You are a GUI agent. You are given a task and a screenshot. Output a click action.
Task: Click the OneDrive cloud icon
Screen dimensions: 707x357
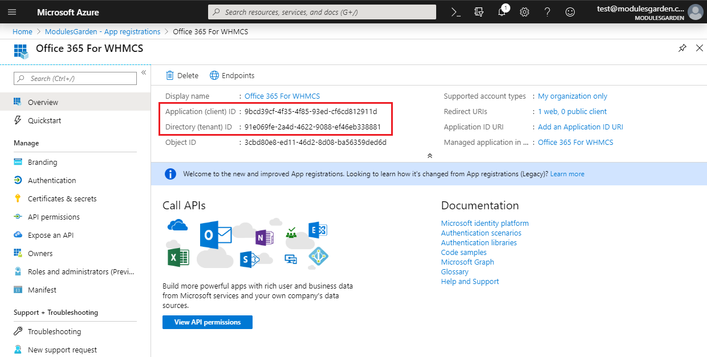coord(178,225)
